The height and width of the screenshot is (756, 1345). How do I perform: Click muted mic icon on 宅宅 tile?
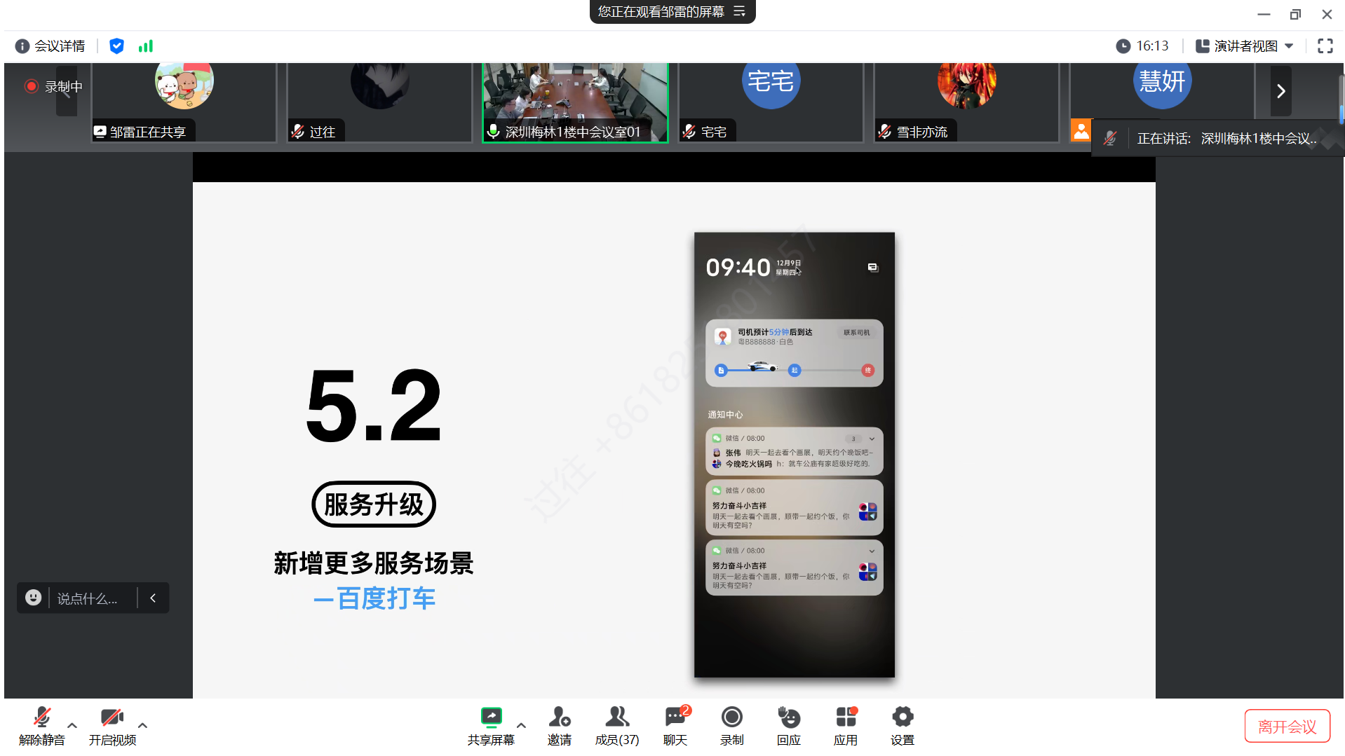(x=689, y=132)
